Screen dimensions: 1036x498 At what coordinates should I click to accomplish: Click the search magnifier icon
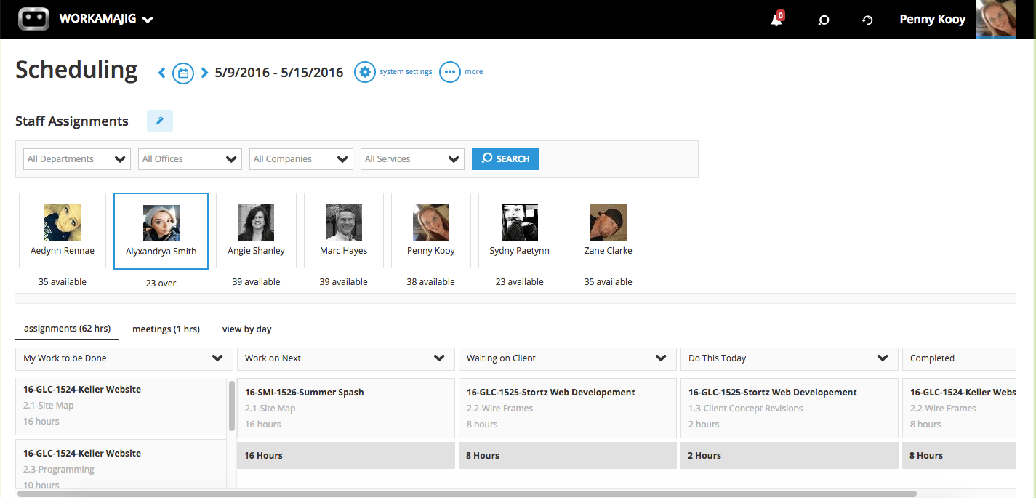(823, 20)
